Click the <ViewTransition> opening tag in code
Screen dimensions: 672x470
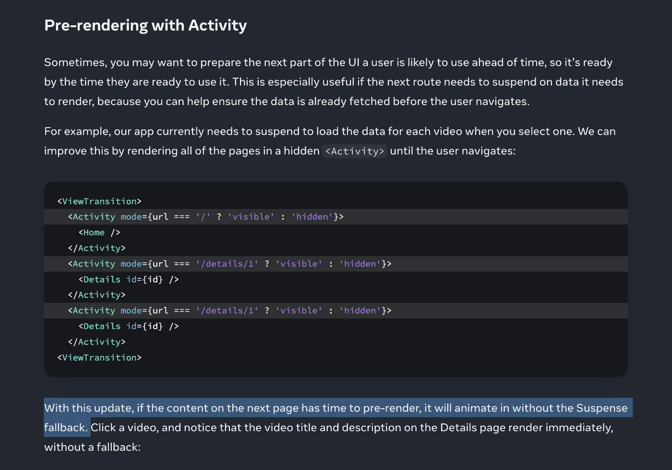[99, 201]
